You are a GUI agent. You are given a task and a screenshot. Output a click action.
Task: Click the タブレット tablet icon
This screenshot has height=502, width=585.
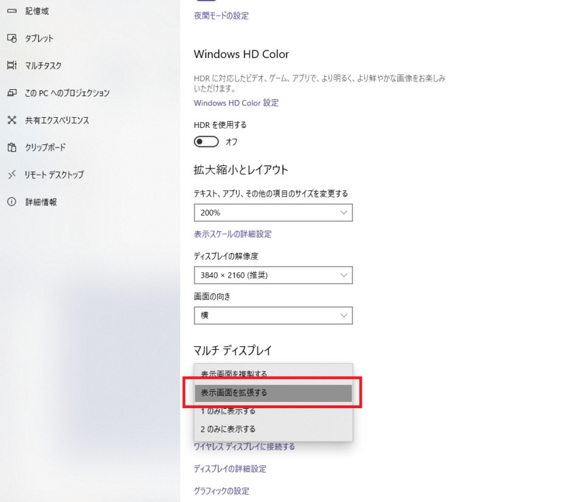pyautogui.click(x=12, y=38)
